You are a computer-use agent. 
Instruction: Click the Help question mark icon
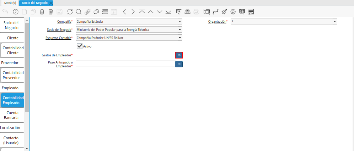point(16,12)
